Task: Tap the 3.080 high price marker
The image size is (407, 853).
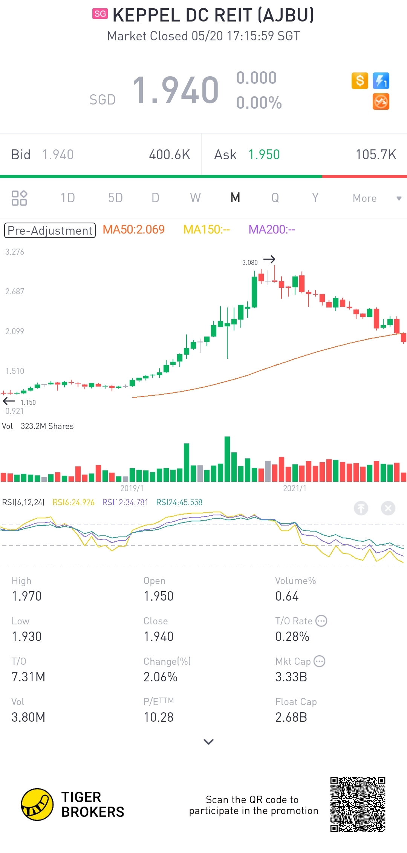Action: click(250, 262)
